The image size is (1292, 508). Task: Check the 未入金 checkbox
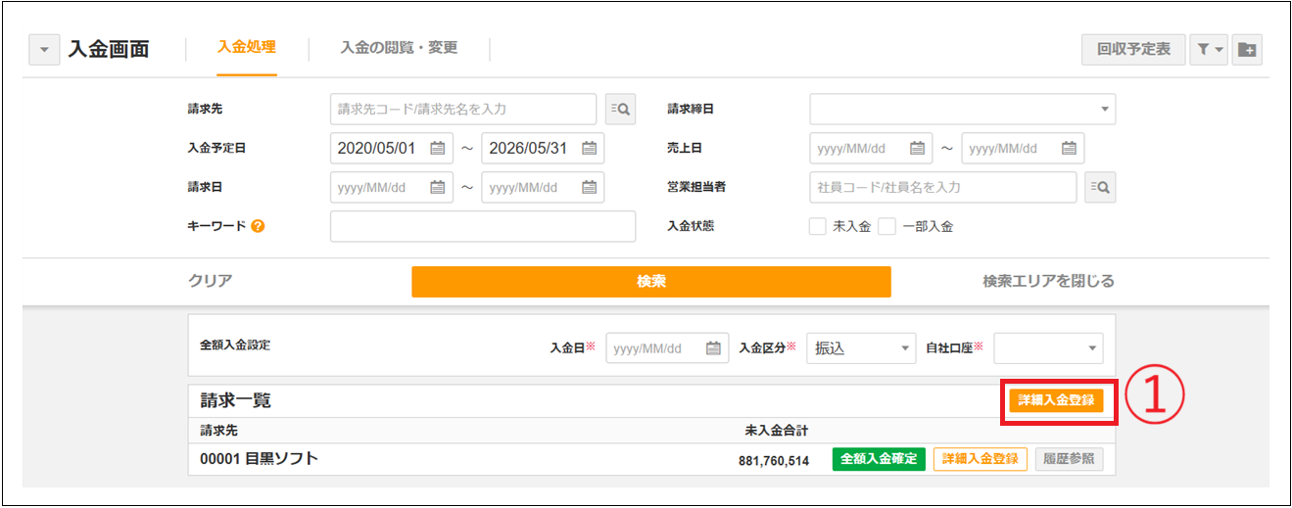[x=818, y=226]
